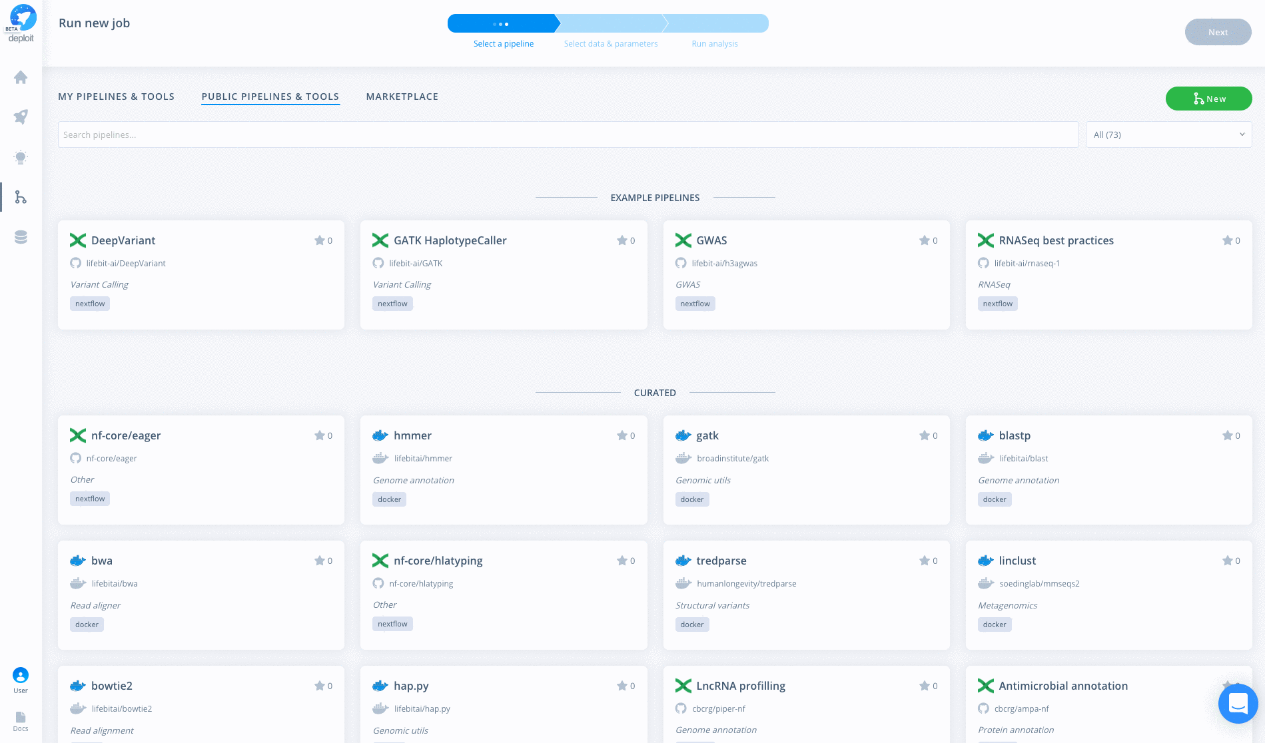Image resolution: width=1265 pixels, height=743 pixels.
Task: Star the GWAS pipeline
Action: coord(924,240)
